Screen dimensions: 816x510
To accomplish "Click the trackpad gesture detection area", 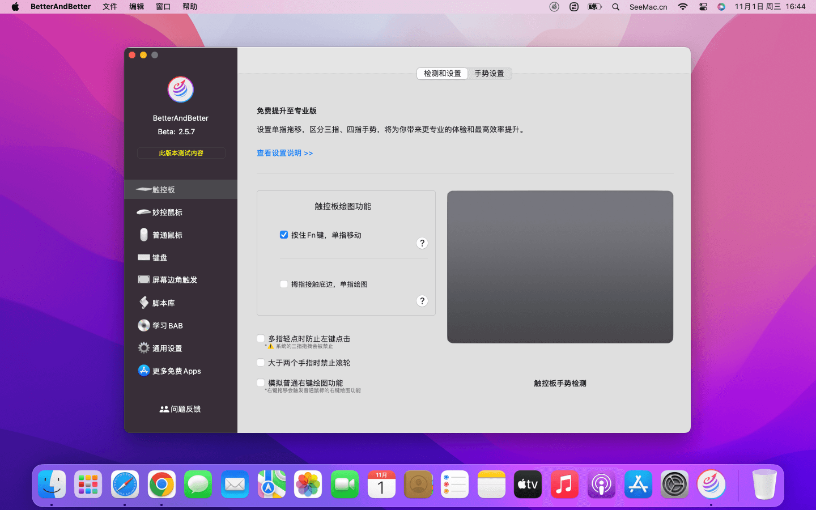I will pyautogui.click(x=560, y=267).
